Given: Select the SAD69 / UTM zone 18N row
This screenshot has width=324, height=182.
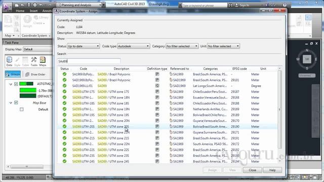Looking at the screenshot, I should tap(168, 98).
